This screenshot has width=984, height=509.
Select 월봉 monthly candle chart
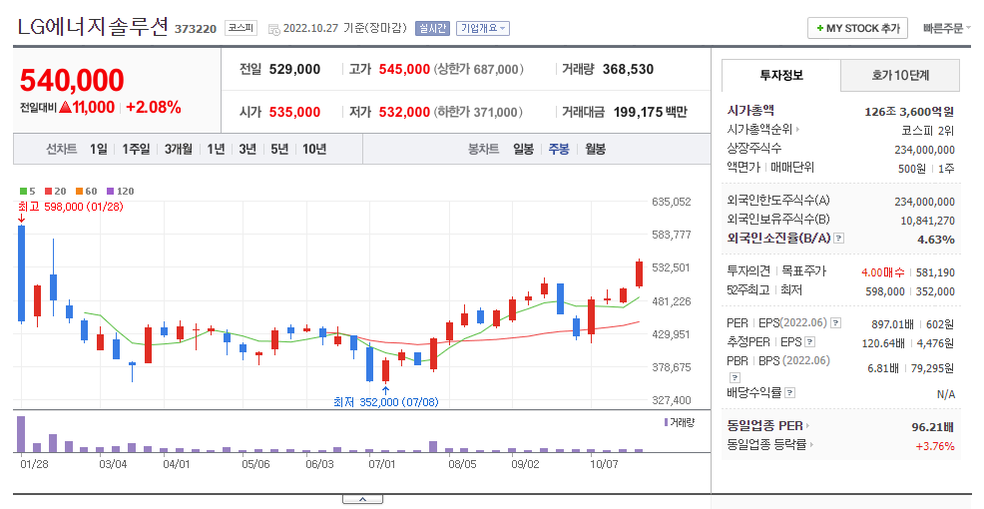coord(596,149)
